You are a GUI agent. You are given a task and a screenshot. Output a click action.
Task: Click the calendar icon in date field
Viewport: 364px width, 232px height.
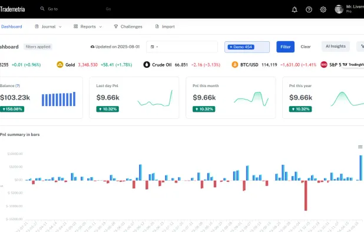(x=153, y=47)
